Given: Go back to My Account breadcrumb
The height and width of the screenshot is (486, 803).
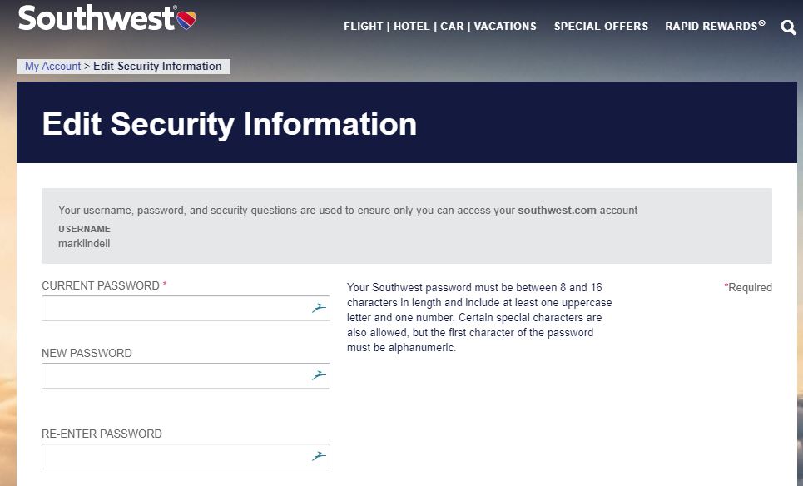Looking at the screenshot, I should [x=53, y=67].
